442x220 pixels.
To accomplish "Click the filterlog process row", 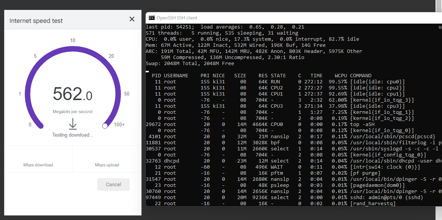I will click(294, 143).
